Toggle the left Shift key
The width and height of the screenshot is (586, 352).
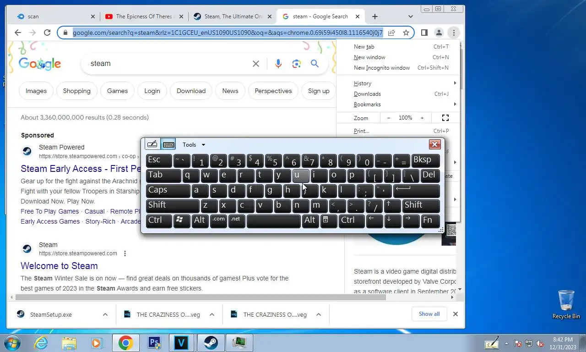point(173,205)
